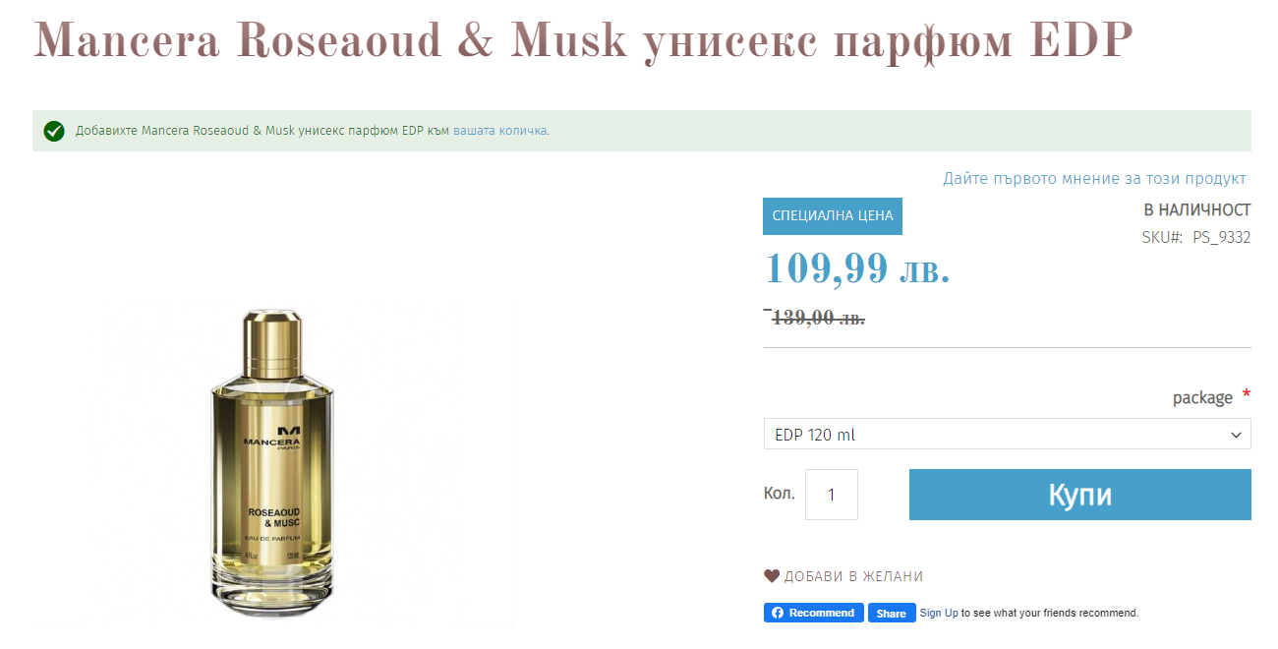Click the Facebook logo in Recommend button
The height and width of the screenshot is (649, 1278).
coord(778,613)
